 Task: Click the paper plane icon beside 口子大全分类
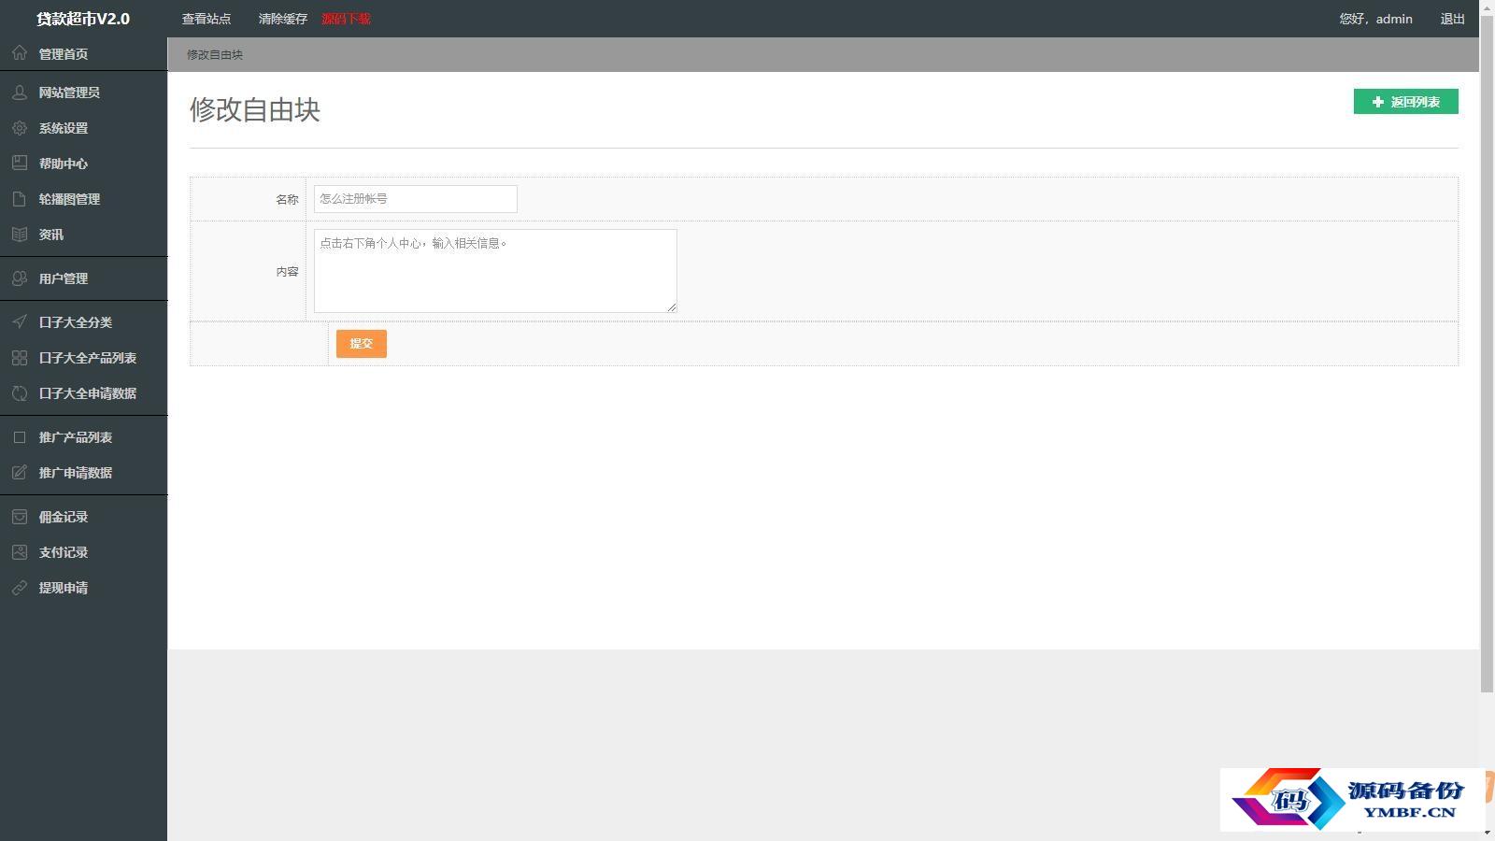coord(20,322)
